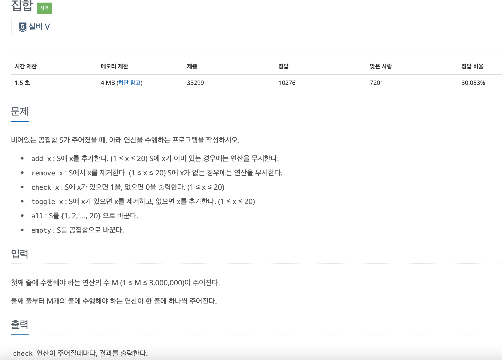The width and height of the screenshot is (502, 360).
Task: Click the 집합 problem title
Action: point(22,6)
